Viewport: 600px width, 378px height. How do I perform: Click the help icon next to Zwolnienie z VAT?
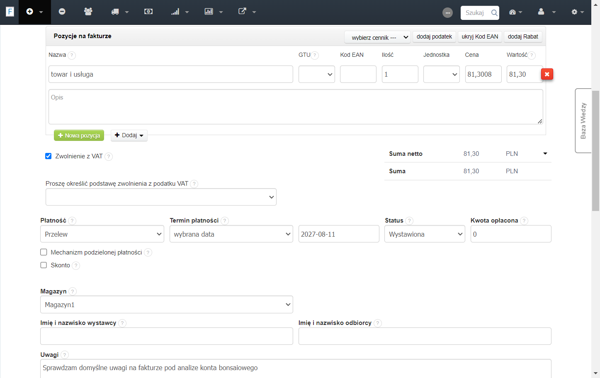[x=109, y=157]
